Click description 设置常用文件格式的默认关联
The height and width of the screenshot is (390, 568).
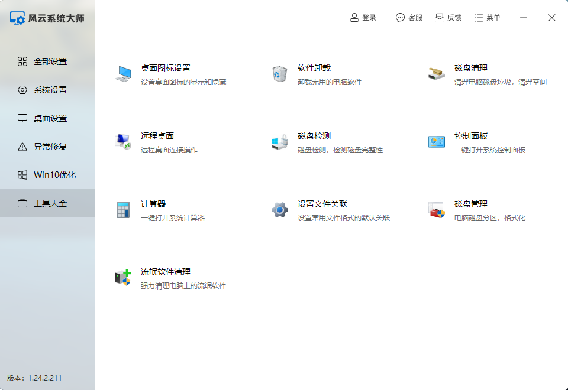(x=344, y=218)
